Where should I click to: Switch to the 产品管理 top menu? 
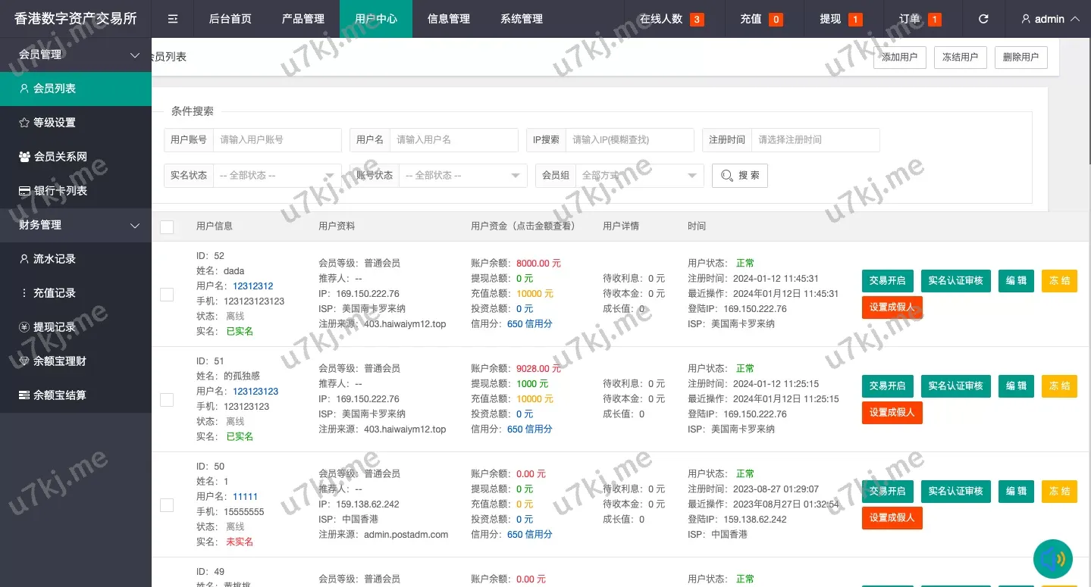tap(303, 19)
